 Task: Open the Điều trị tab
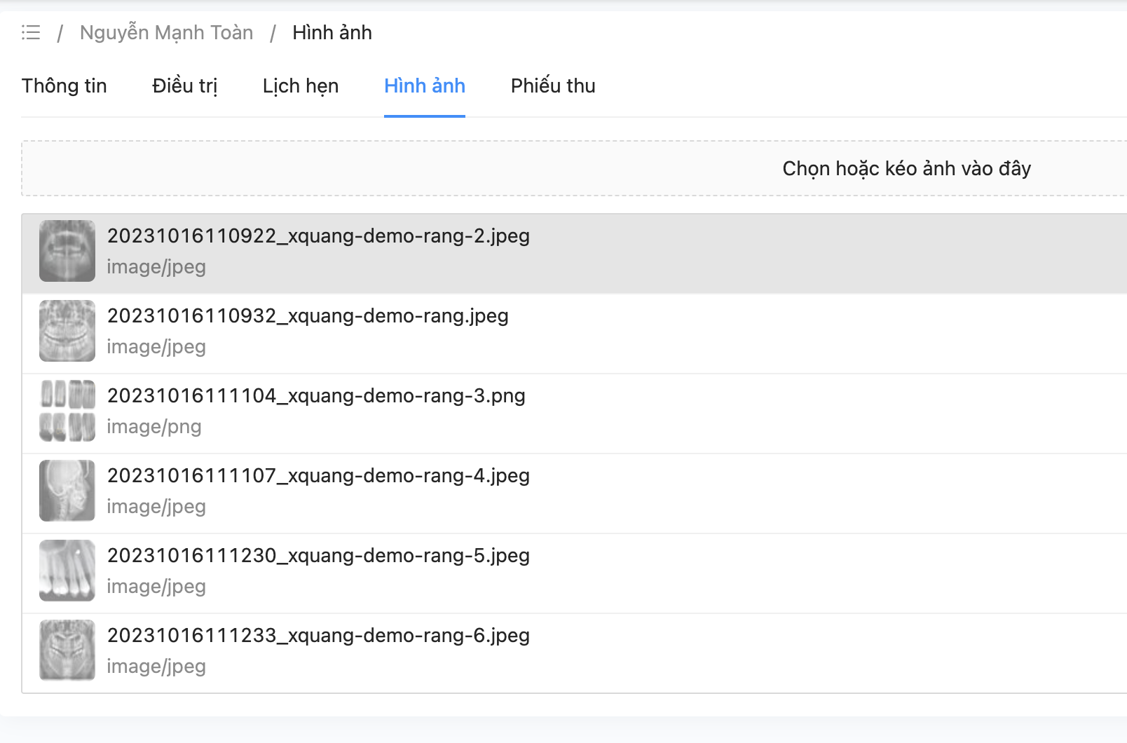point(185,86)
